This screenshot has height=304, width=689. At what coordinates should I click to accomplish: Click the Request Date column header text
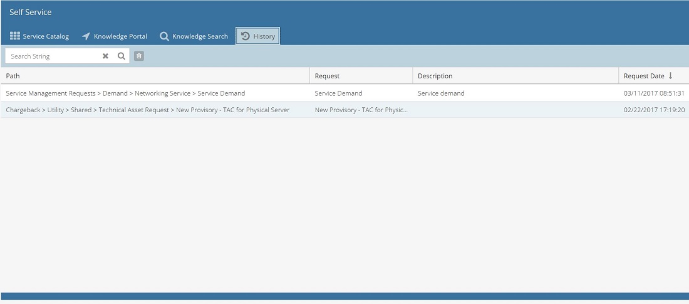point(644,76)
